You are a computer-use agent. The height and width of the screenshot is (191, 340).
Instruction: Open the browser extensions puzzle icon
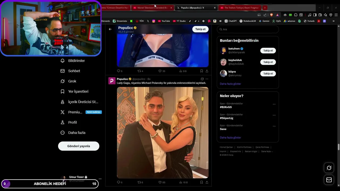[296, 15]
